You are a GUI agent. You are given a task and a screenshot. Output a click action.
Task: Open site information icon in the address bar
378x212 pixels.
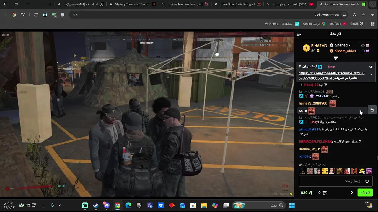pos(344,15)
